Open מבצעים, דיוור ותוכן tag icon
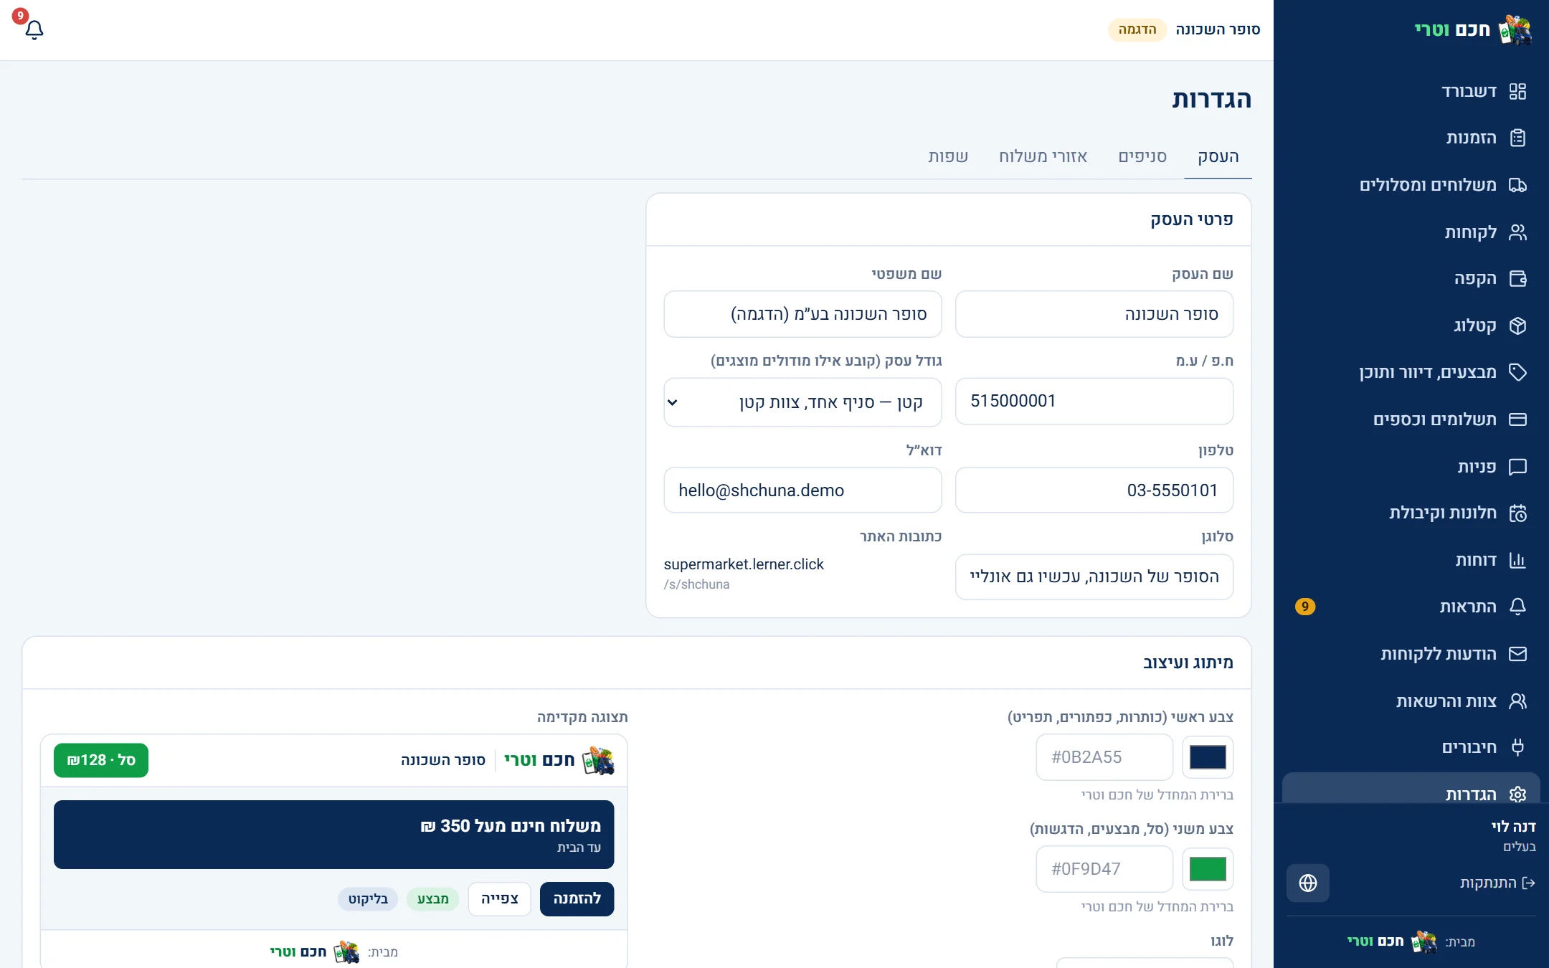Screen dimensions: 1549x968 [1517, 372]
